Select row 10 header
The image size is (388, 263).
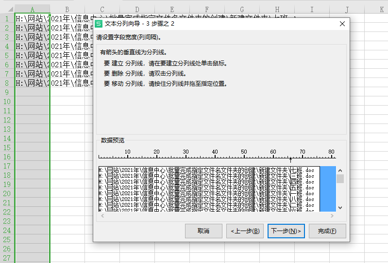pos(7,102)
